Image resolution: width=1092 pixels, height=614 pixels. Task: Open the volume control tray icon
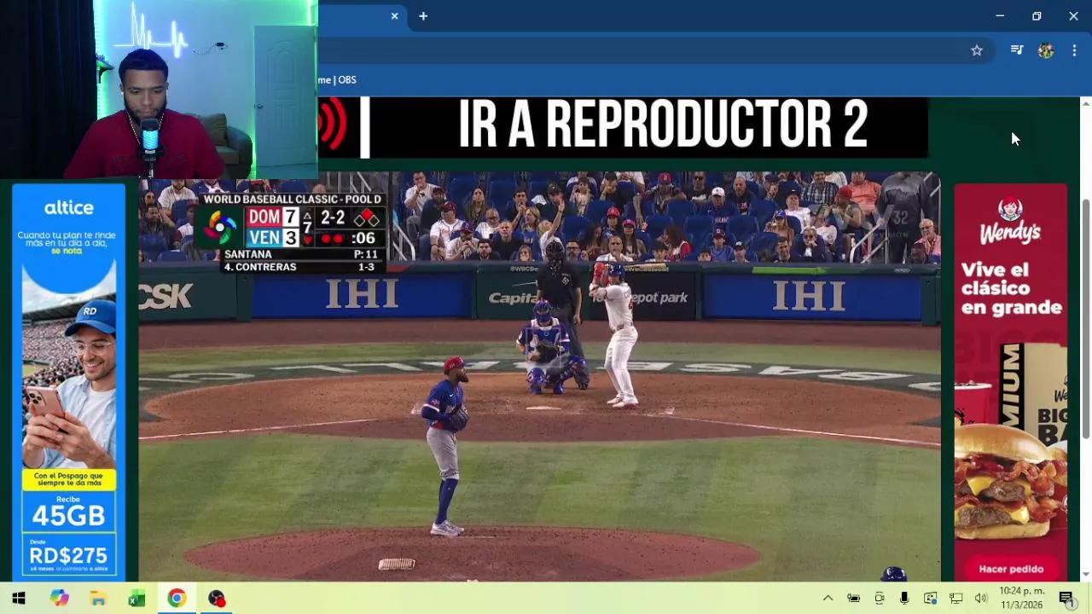pos(981,599)
